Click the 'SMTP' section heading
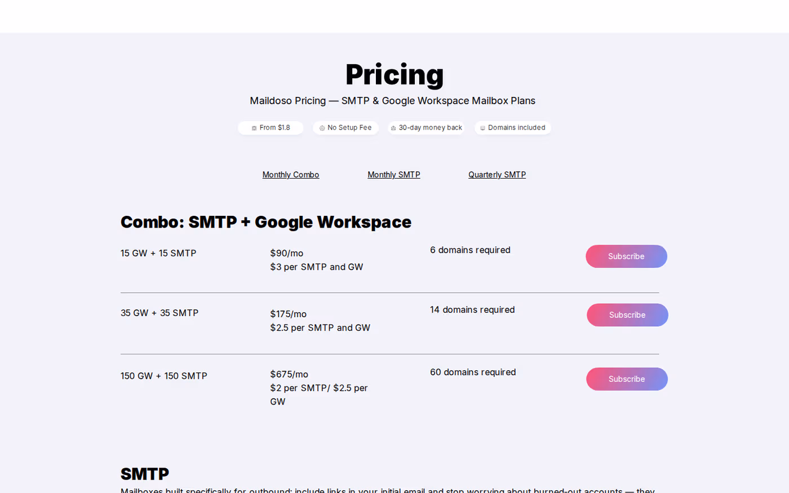This screenshot has width=789, height=493. [x=145, y=474]
